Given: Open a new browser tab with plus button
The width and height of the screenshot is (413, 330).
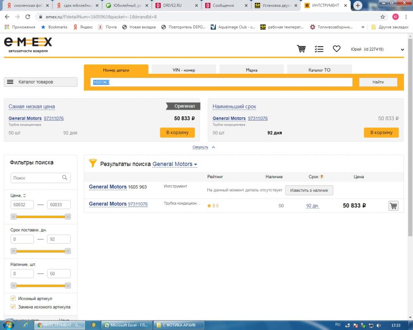Looking at the screenshot, I should point(357,5).
